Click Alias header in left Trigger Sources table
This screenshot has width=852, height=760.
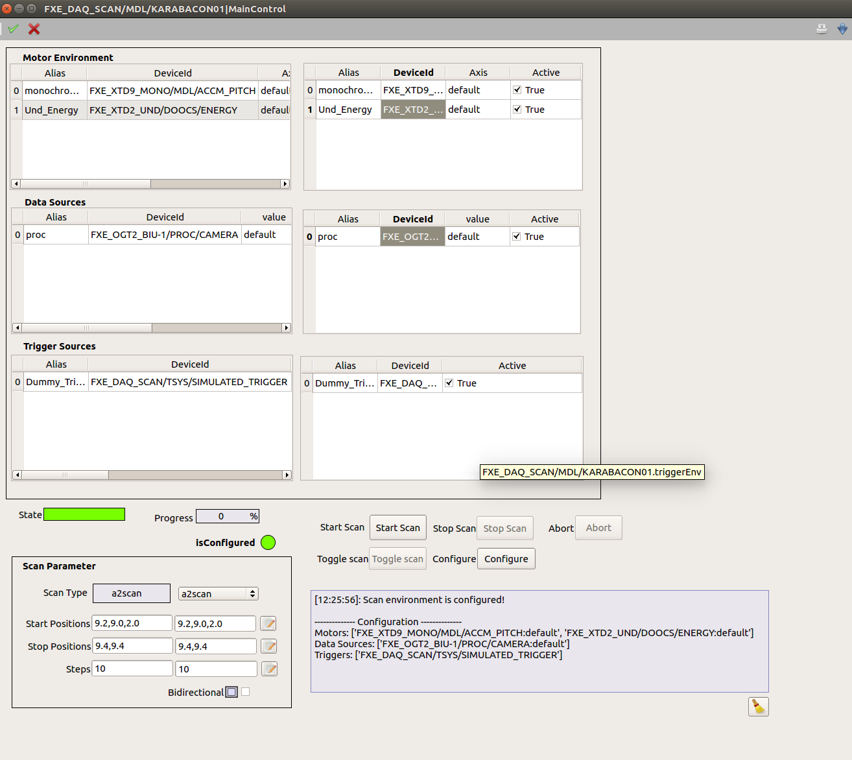pyautogui.click(x=56, y=364)
